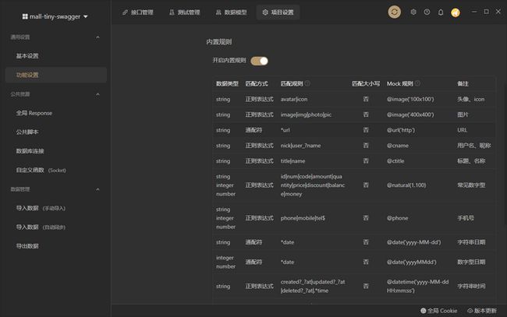The image size is (507, 317).
Task: Open the notifications bell
Action: [x=441, y=12]
